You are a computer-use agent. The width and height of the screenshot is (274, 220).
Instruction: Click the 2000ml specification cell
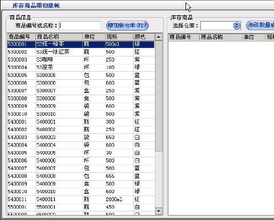[119, 199]
